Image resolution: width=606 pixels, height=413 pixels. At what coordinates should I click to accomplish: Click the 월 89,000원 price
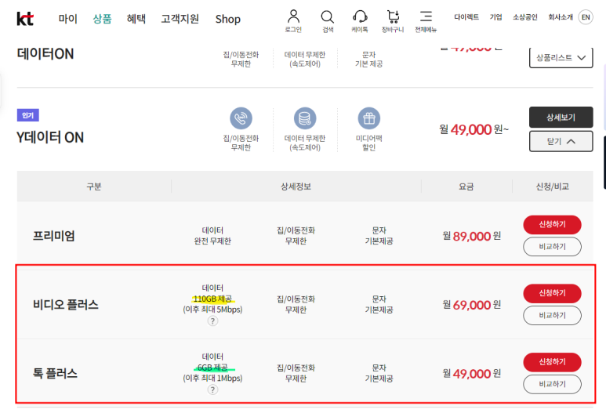coord(471,236)
